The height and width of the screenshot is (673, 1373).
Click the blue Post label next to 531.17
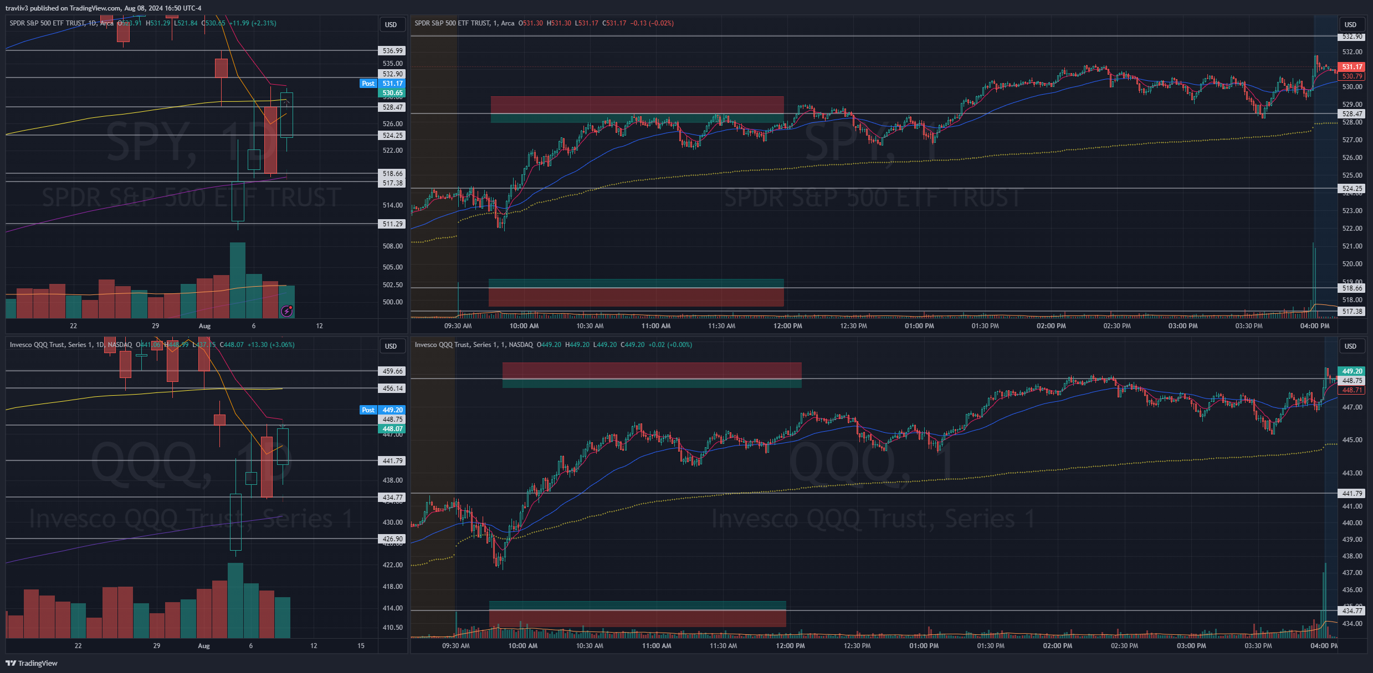pos(368,84)
